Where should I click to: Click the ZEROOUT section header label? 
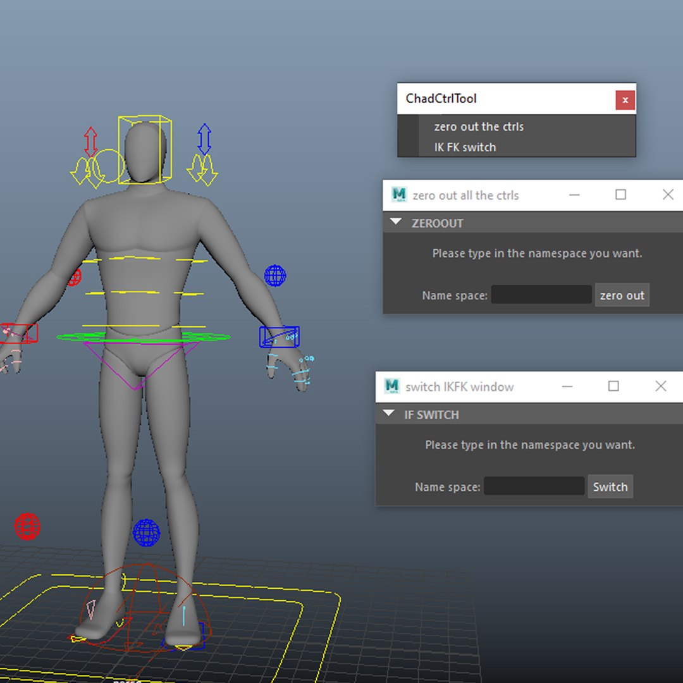(x=438, y=223)
